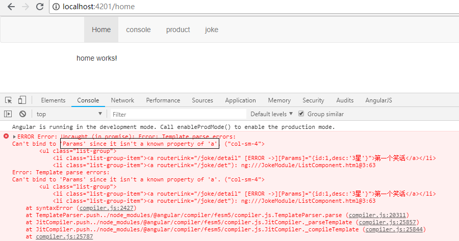The image size is (459, 241).
Task: Switch to the Network tab
Action: [x=122, y=100]
